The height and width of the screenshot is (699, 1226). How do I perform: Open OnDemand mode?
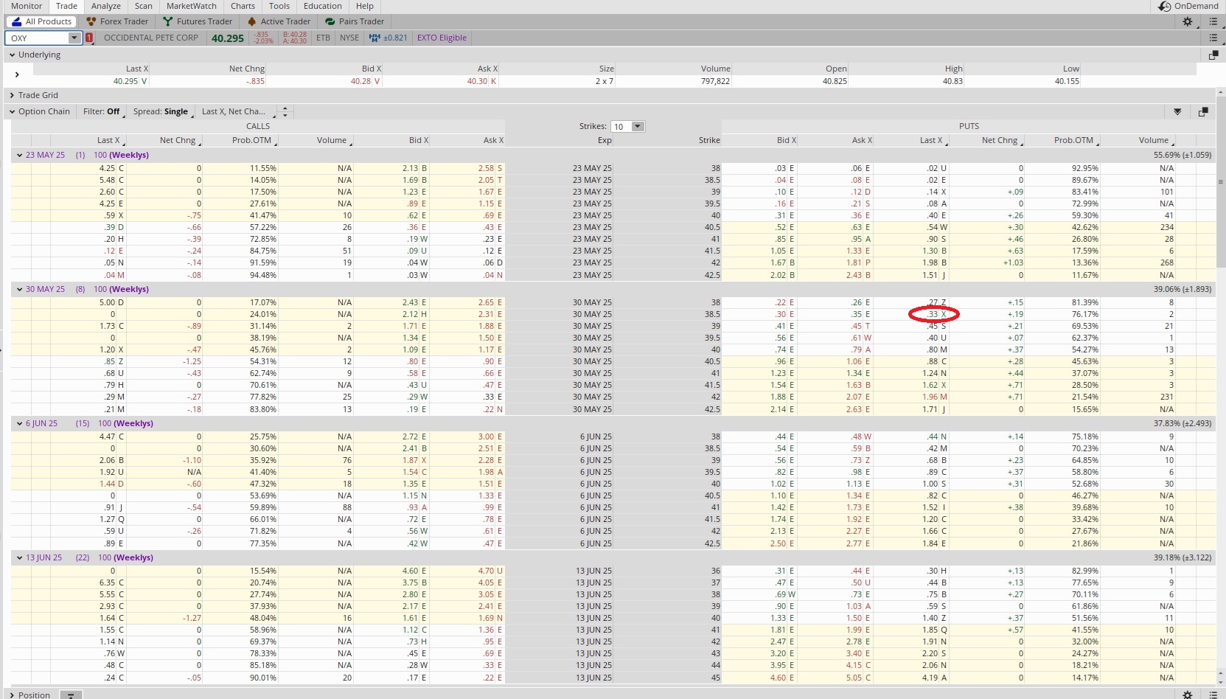1188,6
